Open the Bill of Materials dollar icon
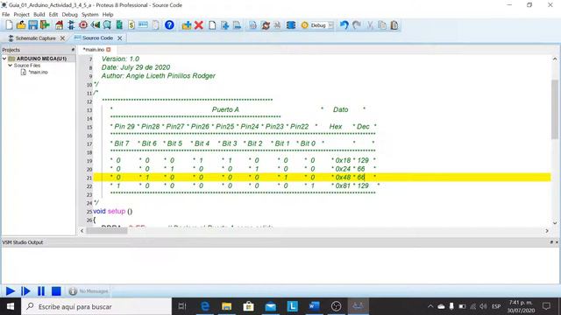 click(x=131, y=25)
